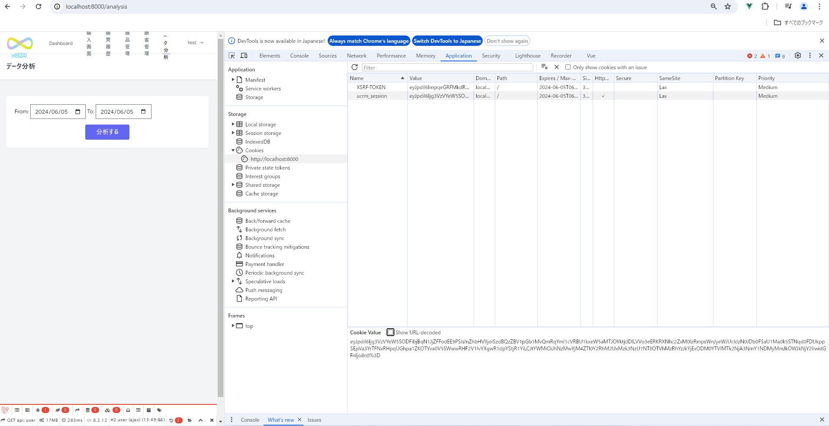The width and height of the screenshot is (829, 426).
Task: Click the Vue devtools extension icon
Action: 749,6
